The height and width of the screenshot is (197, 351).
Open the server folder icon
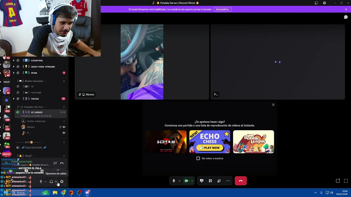(x=7, y=100)
